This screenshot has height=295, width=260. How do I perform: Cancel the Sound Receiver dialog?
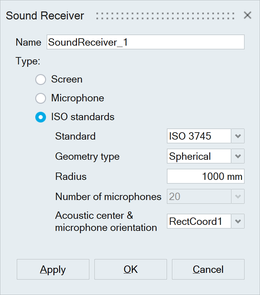(208, 269)
